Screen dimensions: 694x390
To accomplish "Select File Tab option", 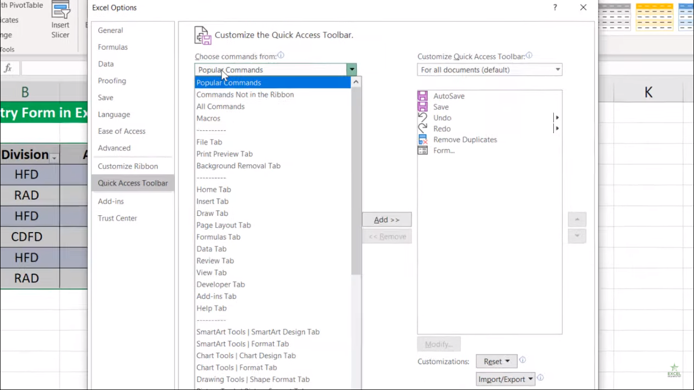I will pos(273,142).
